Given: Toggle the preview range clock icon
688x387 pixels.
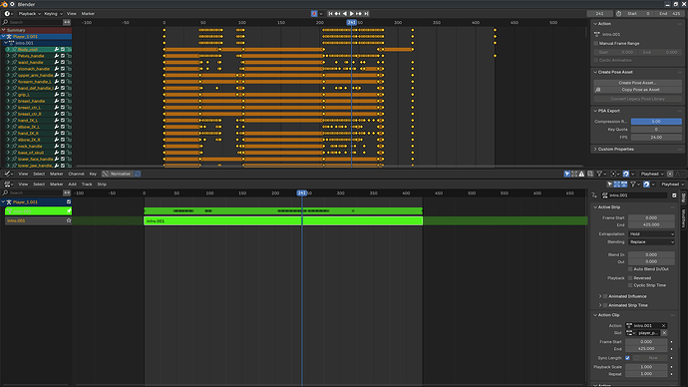Looking at the screenshot, I should (x=618, y=14).
